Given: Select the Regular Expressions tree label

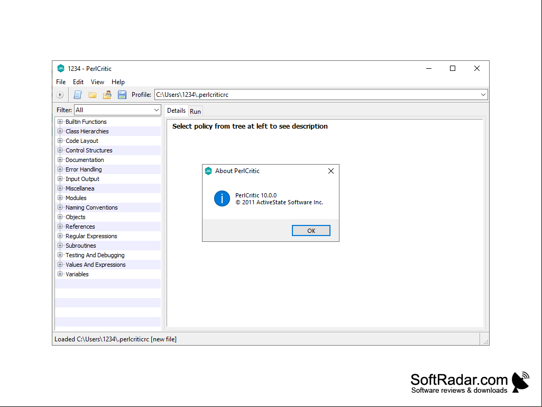Looking at the screenshot, I should (x=91, y=236).
